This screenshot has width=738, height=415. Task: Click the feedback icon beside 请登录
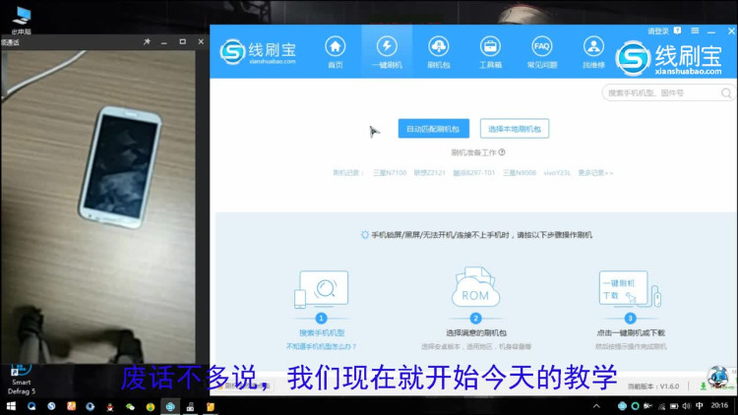click(x=677, y=30)
